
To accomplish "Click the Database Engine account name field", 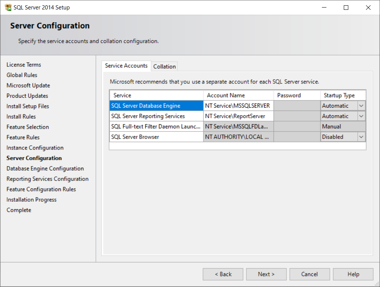I will [x=238, y=106].
